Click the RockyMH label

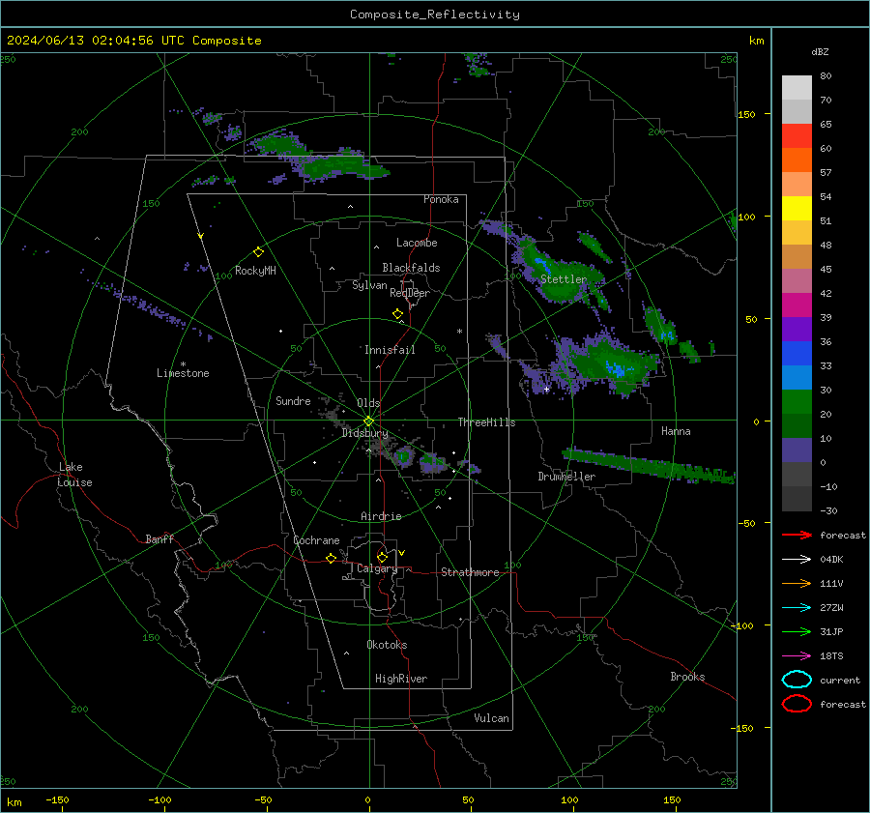(255, 271)
